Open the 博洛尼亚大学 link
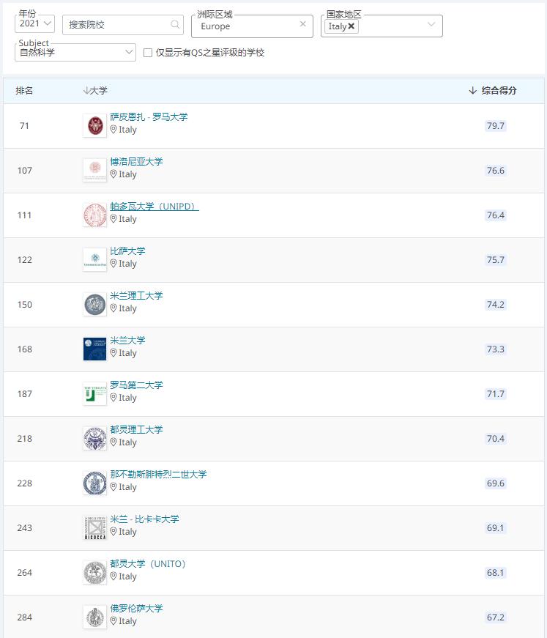This screenshot has height=638, width=547. pos(136,162)
